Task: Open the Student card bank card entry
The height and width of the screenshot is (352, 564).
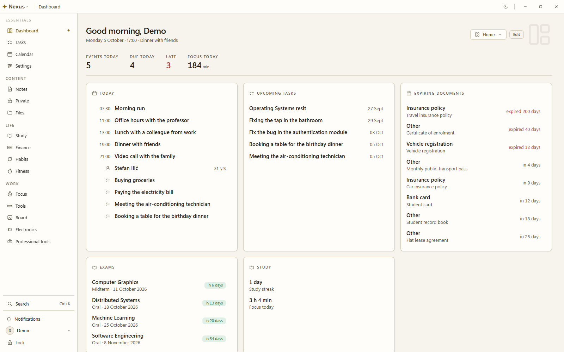Action: tap(473, 201)
